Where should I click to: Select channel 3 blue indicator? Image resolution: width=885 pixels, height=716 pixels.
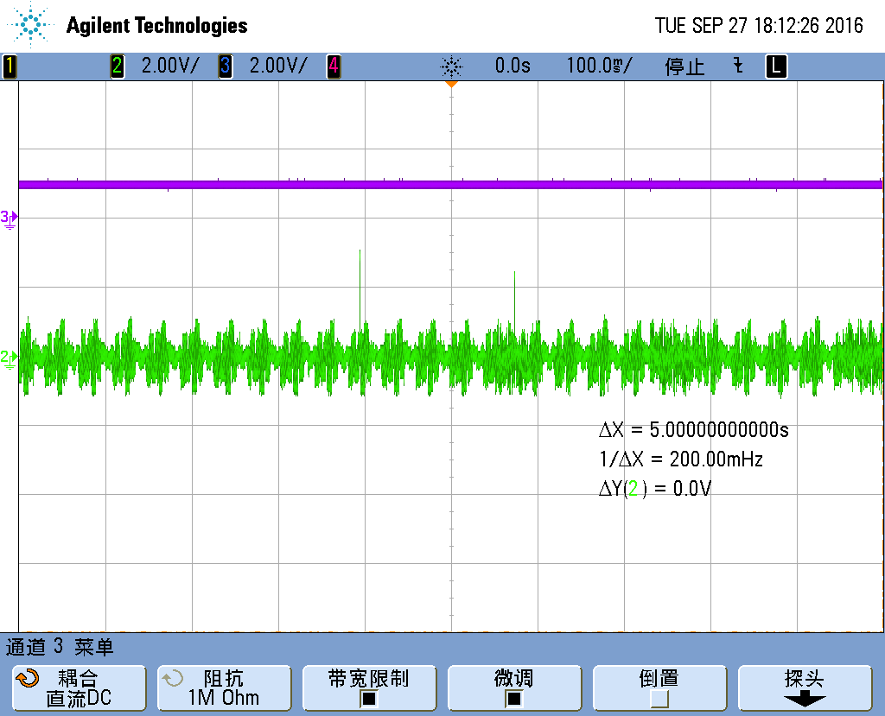[x=226, y=66]
